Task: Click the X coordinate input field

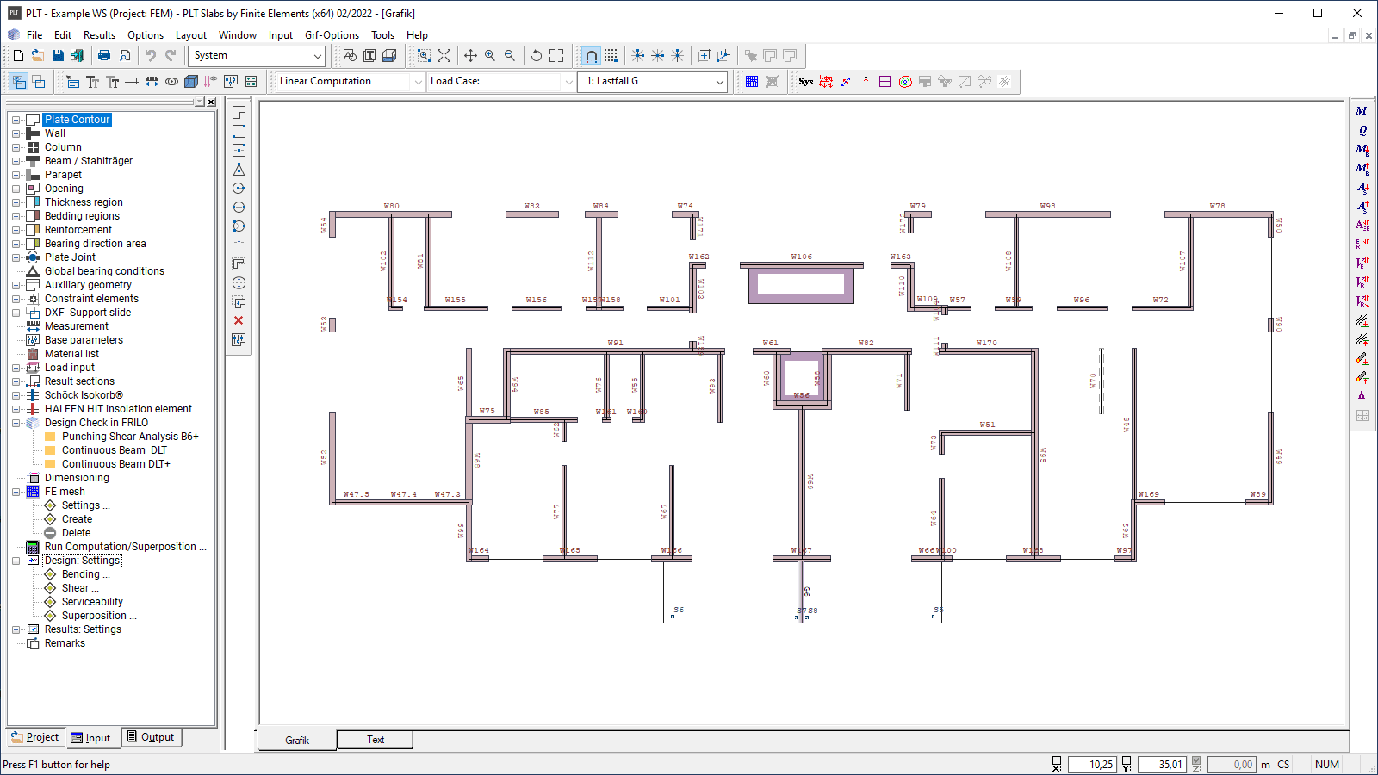Action: click(x=1091, y=764)
